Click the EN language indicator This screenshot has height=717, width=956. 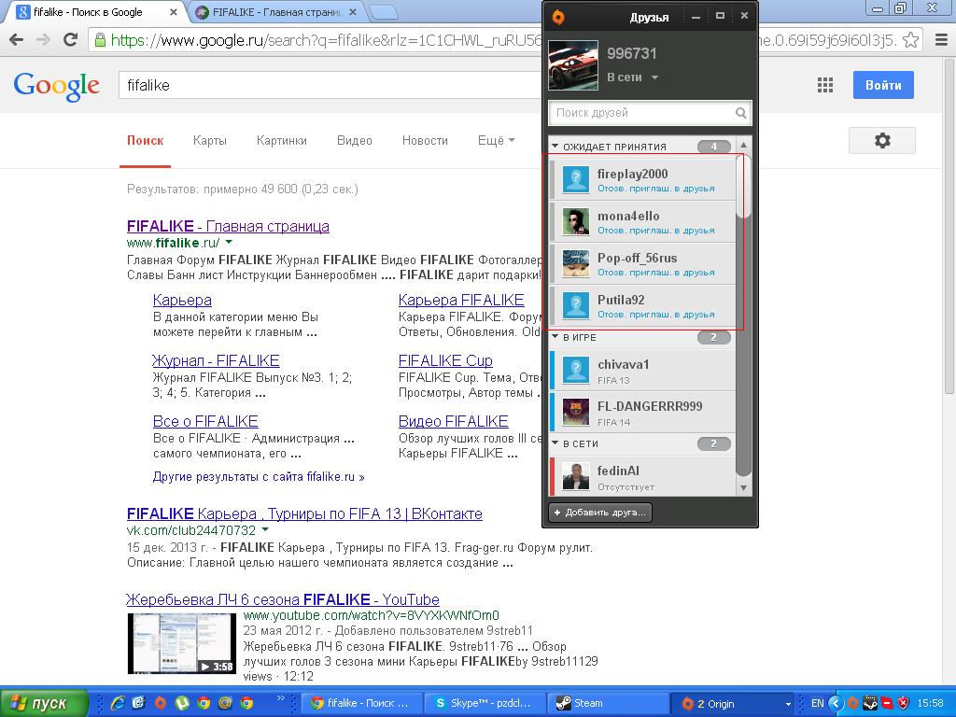(x=817, y=703)
